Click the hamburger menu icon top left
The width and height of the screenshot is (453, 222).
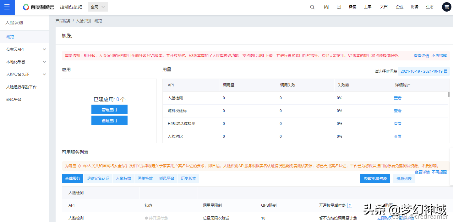coord(7,7)
